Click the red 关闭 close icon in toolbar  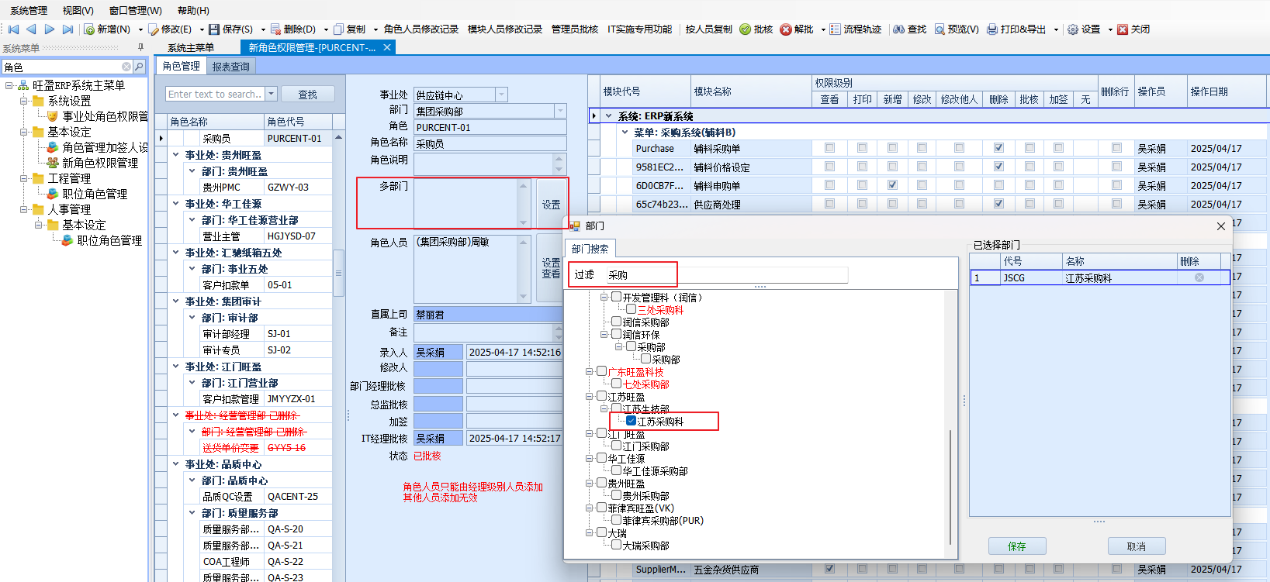point(1123,29)
